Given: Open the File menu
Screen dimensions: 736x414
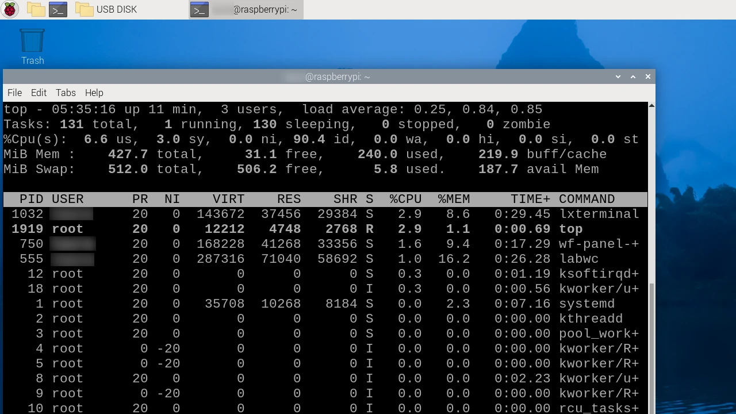Looking at the screenshot, I should 14,93.
